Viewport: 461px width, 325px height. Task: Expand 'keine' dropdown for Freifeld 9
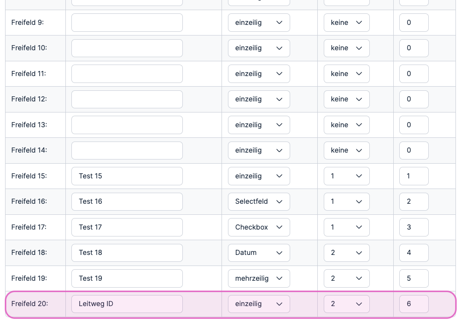coord(346,23)
